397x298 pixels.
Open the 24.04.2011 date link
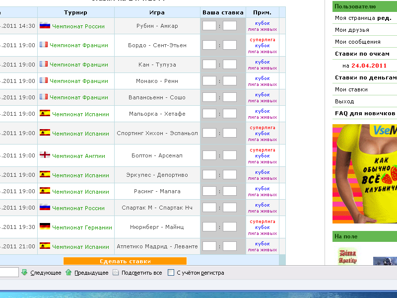tap(369, 66)
